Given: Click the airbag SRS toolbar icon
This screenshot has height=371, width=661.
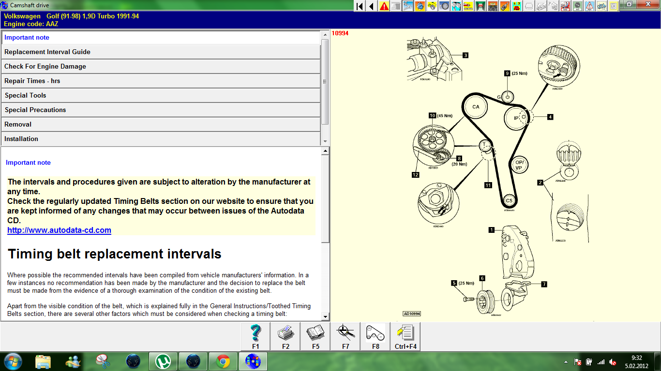Looking at the screenshot, I should [x=566, y=6].
